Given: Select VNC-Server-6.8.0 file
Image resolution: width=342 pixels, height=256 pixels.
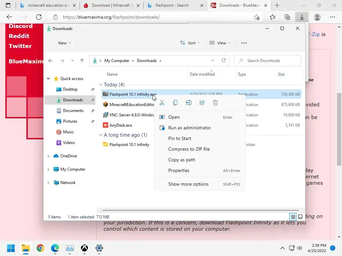Looking at the screenshot, I should click(x=129, y=115).
